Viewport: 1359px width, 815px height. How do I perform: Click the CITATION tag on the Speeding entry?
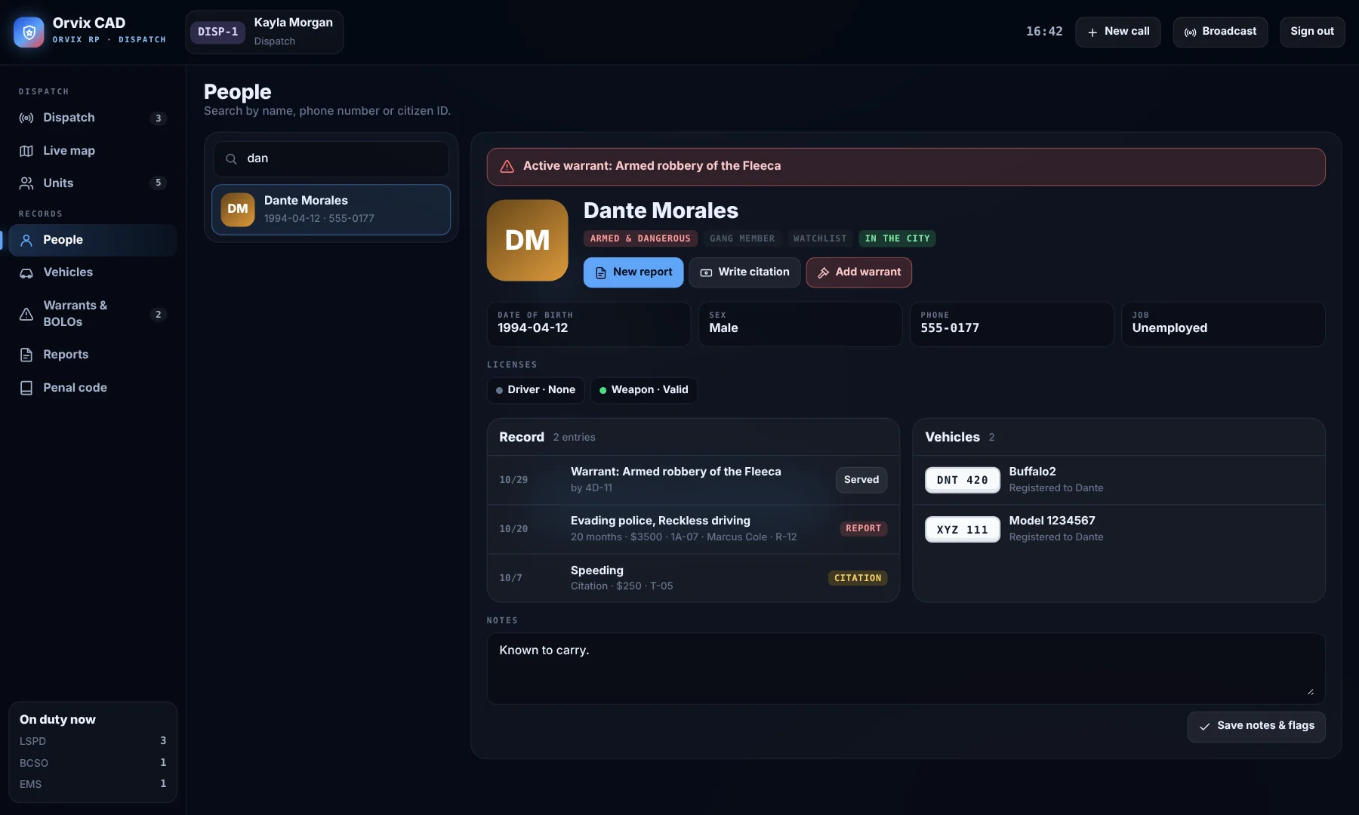[x=858, y=578]
